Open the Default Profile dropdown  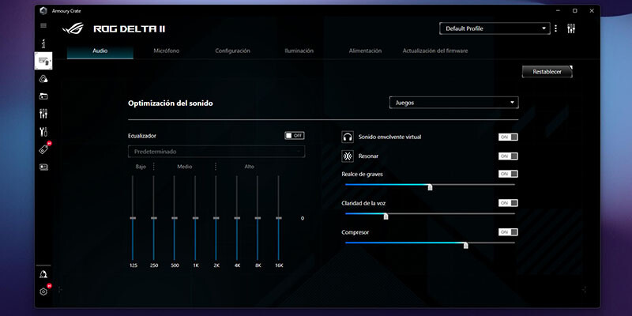click(495, 28)
